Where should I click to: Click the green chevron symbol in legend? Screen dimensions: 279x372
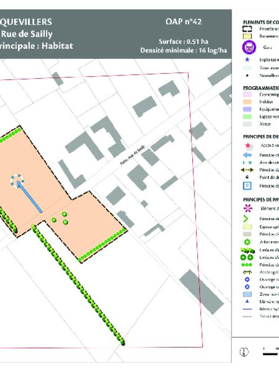[x=246, y=219]
